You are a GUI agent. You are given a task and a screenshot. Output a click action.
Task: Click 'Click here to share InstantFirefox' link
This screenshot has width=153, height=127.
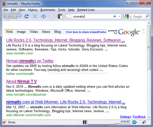click(x=86, y=32)
